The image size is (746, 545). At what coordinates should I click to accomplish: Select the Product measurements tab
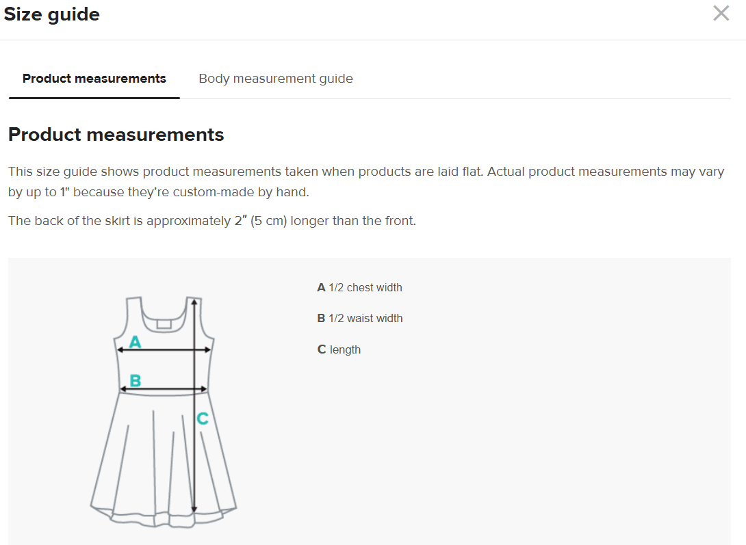tap(94, 79)
